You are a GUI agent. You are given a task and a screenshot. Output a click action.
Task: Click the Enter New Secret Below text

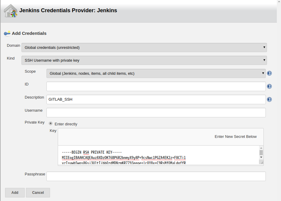[x=235, y=137]
